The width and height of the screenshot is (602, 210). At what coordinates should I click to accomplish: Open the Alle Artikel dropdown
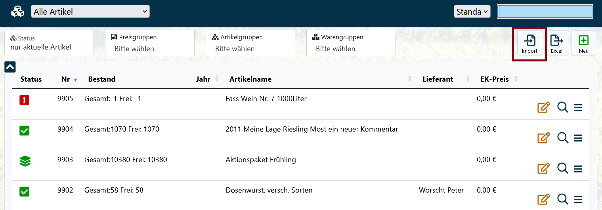tap(90, 12)
